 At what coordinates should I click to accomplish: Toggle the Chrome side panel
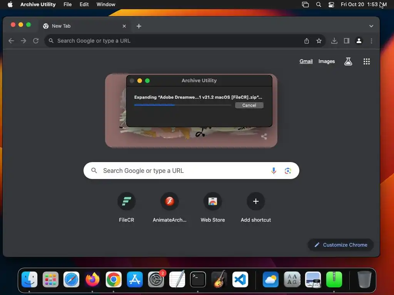click(347, 41)
